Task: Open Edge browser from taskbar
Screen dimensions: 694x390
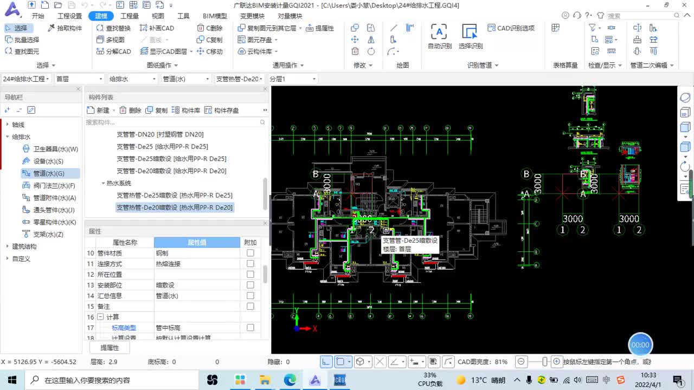Action: pos(290,380)
